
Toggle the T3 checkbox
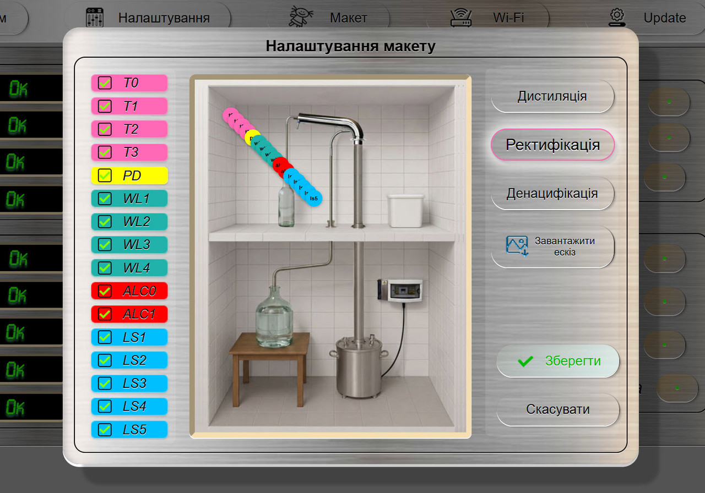coord(105,152)
